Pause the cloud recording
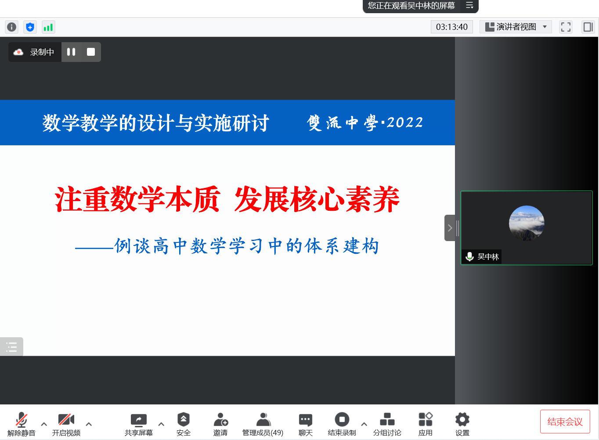The width and height of the screenshot is (599, 440). point(71,52)
